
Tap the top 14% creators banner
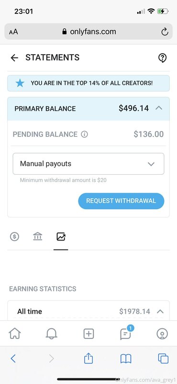(88, 83)
